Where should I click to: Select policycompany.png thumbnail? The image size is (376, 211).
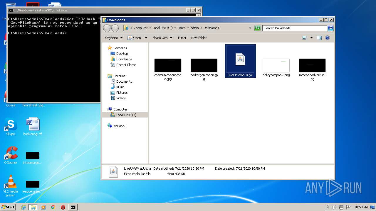[x=276, y=65]
